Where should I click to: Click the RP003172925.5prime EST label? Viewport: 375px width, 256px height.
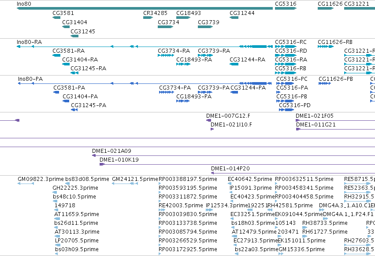pos(188,249)
